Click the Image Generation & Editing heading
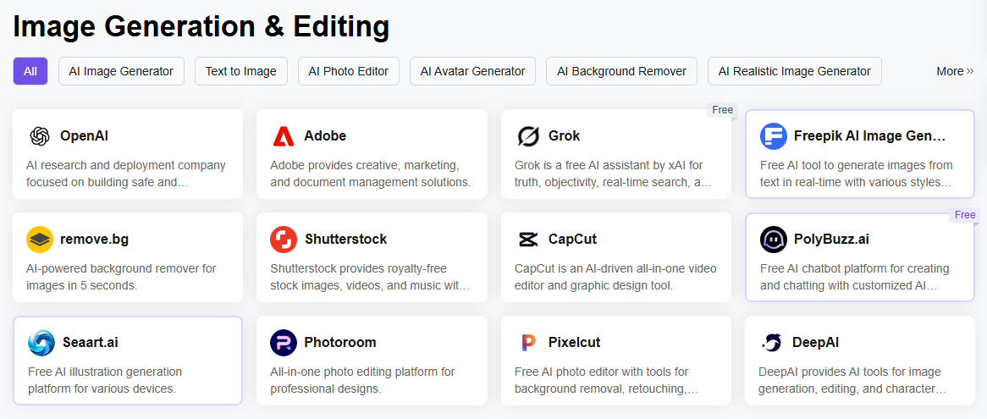Screen dimensions: 987x419 [201, 27]
